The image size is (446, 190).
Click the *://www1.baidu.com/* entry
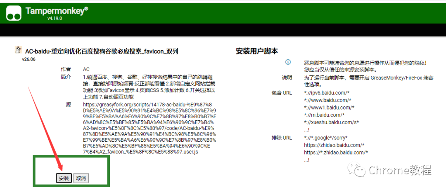coord(329,108)
